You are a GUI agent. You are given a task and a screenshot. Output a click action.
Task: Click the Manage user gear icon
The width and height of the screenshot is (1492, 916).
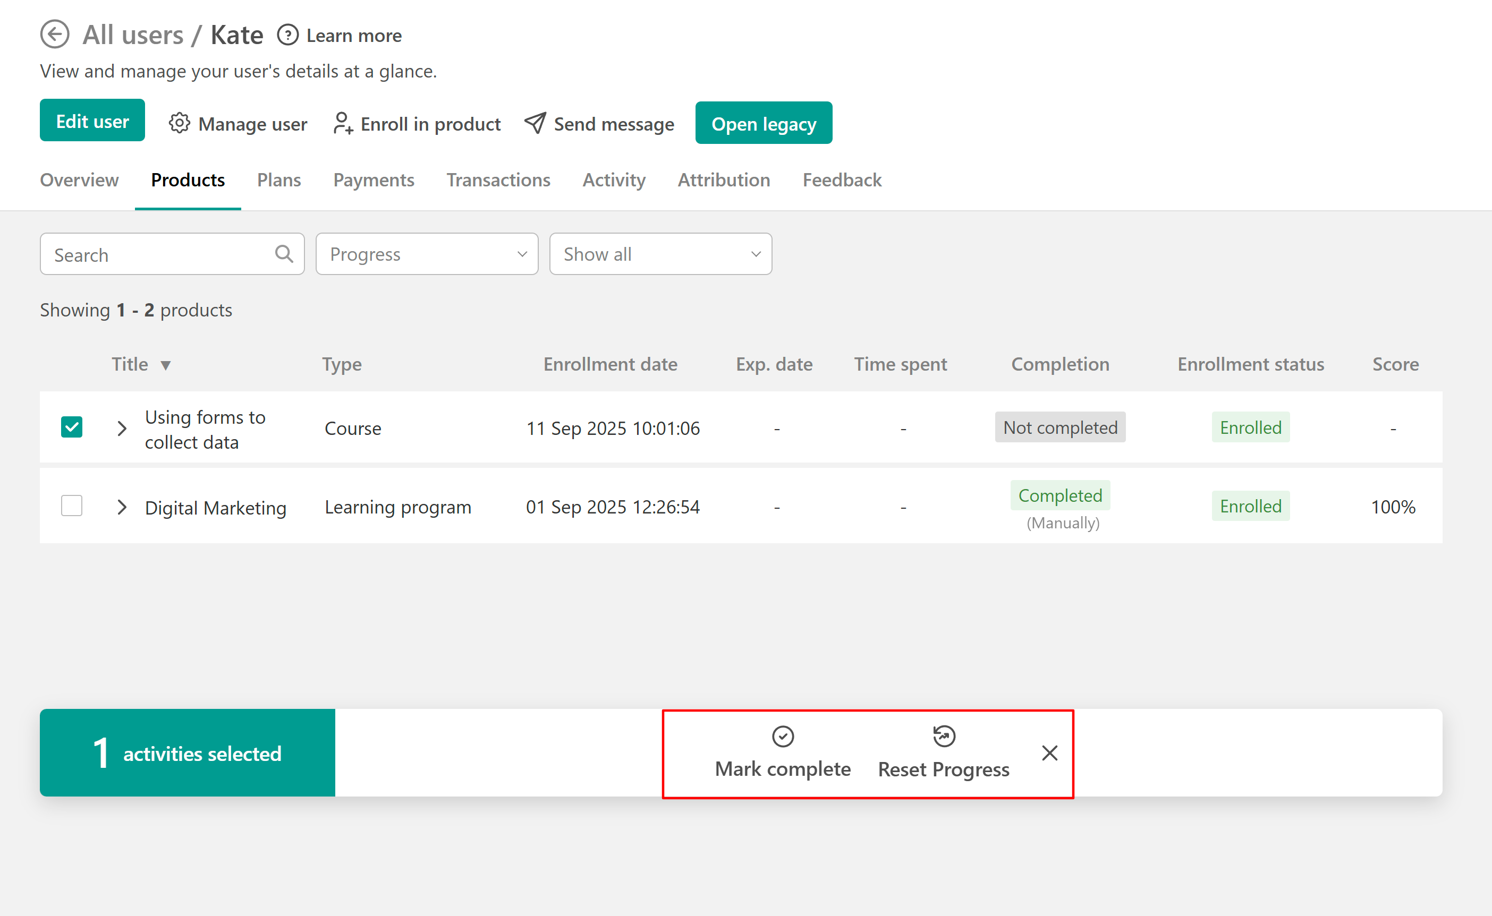[x=179, y=124]
